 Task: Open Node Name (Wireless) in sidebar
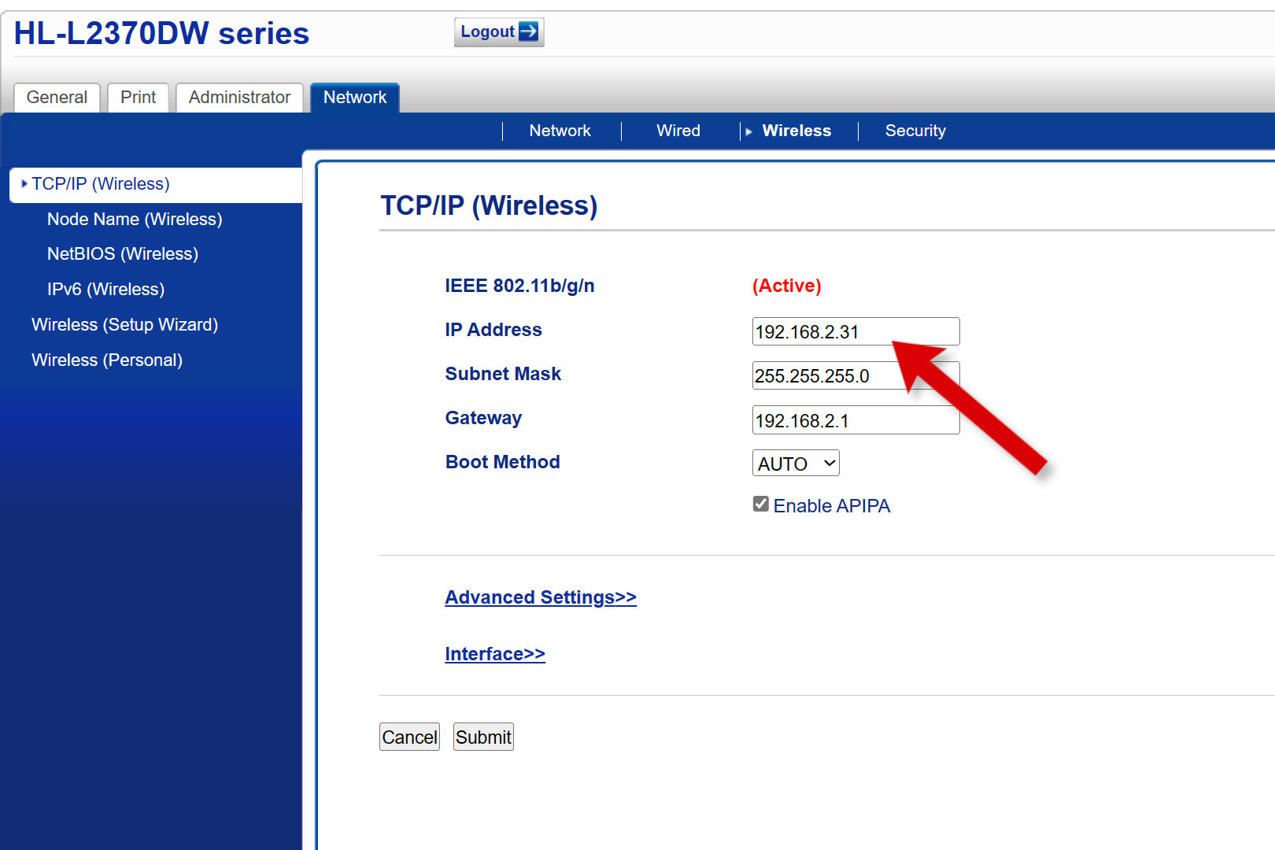[x=135, y=219]
